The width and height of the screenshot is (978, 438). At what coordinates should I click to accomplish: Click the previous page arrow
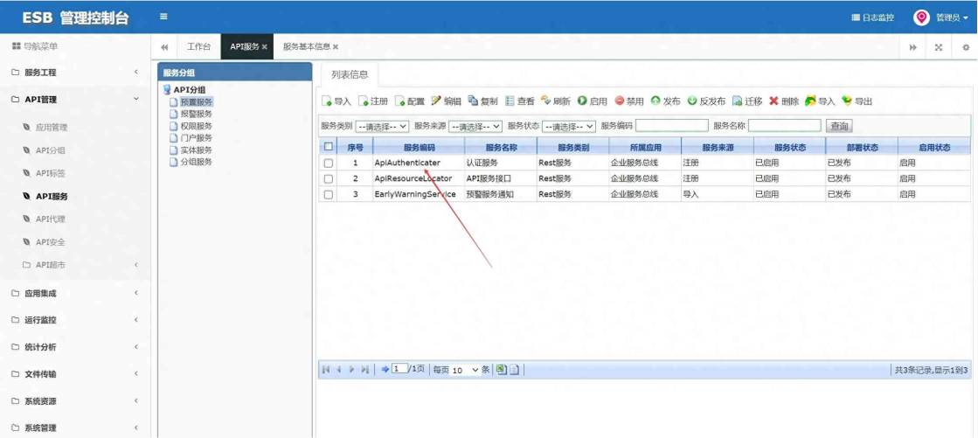pos(339,369)
